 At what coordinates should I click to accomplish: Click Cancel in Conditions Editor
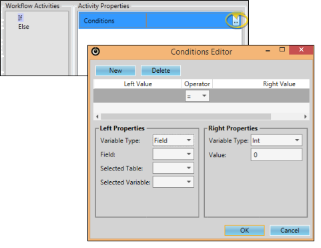(290, 230)
